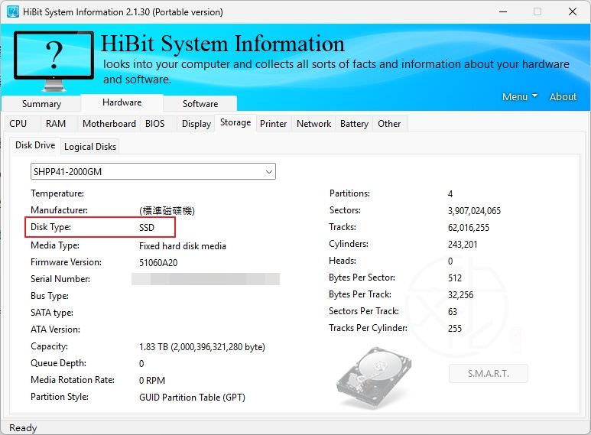Screen dimensions: 591x435
Task: Click the S.M.A.R.T. button
Action: pyautogui.click(x=488, y=374)
